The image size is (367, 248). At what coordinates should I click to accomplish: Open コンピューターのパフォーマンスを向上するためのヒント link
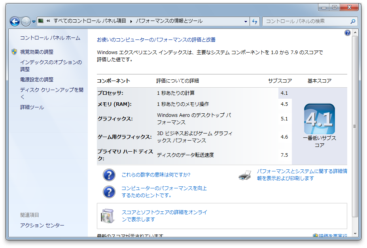point(164,192)
